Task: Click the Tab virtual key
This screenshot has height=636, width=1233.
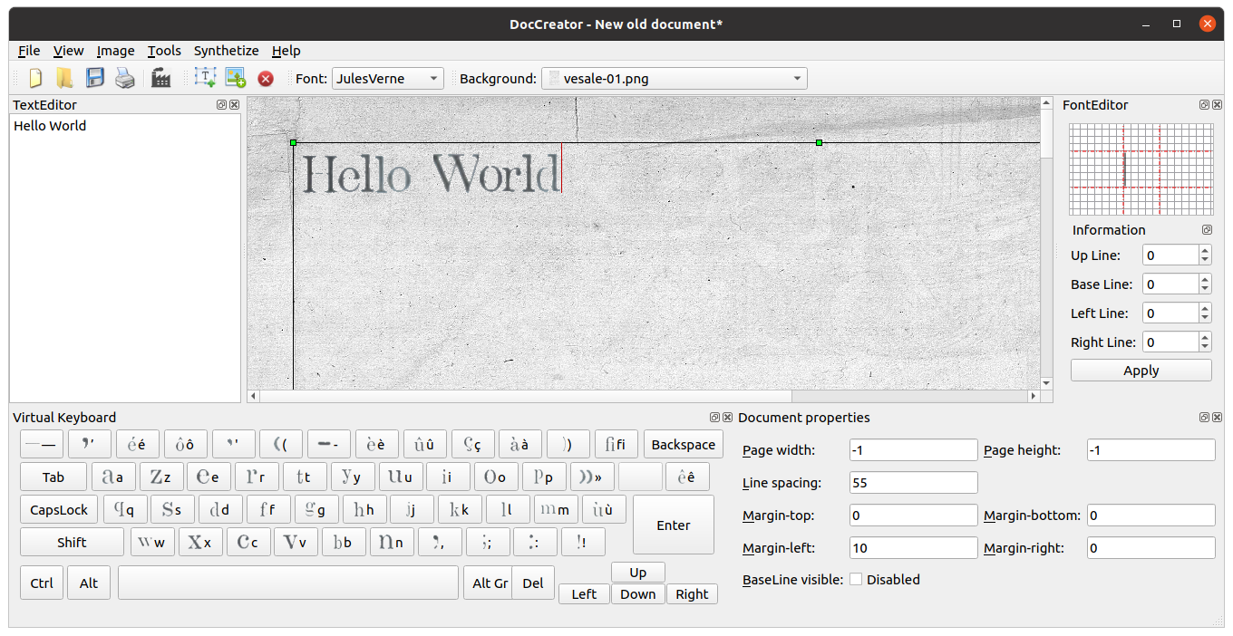Action: click(53, 477)
